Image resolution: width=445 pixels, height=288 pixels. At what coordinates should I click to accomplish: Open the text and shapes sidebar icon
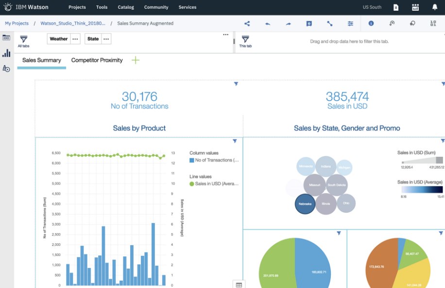tap(6, 68)
